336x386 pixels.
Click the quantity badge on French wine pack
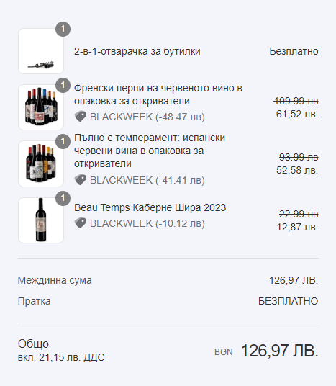point(63,85)
